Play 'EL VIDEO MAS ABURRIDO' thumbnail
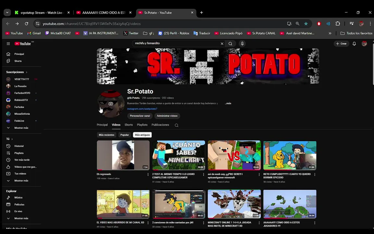The height and width of the screenshot is (234, 374). [x=123, y=204]
